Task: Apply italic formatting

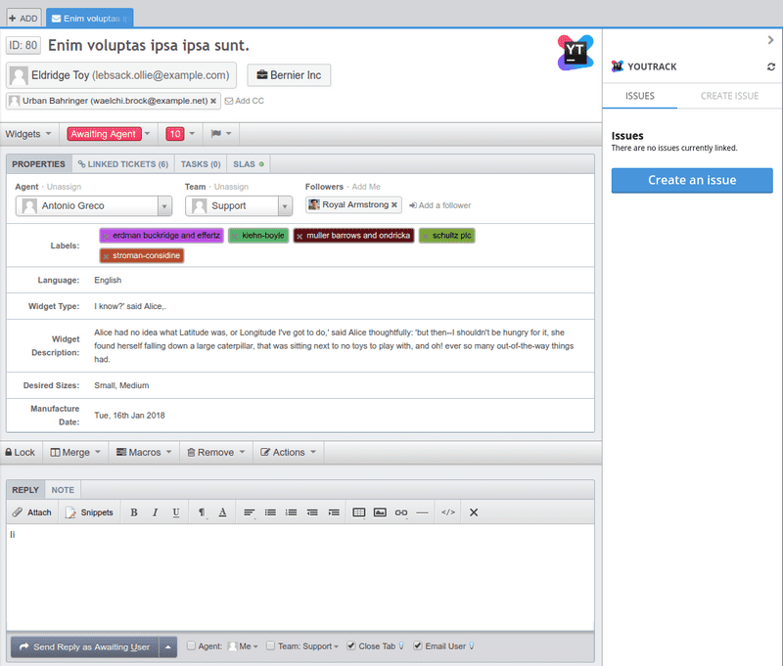Action: click(x=156, y=511)
